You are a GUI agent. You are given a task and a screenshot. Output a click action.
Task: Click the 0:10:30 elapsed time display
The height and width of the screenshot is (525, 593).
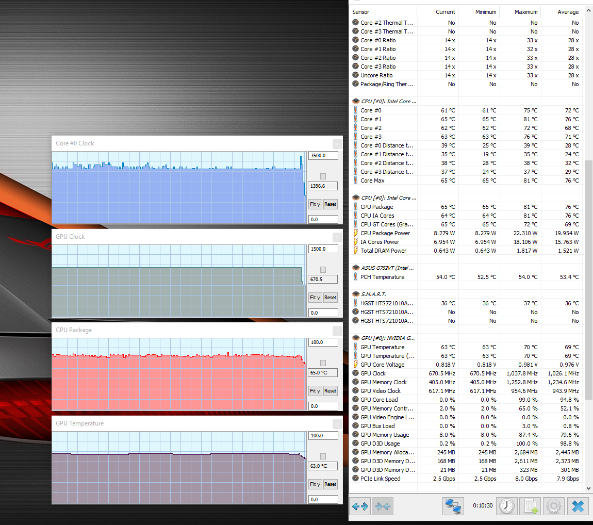tap(483, 505)
